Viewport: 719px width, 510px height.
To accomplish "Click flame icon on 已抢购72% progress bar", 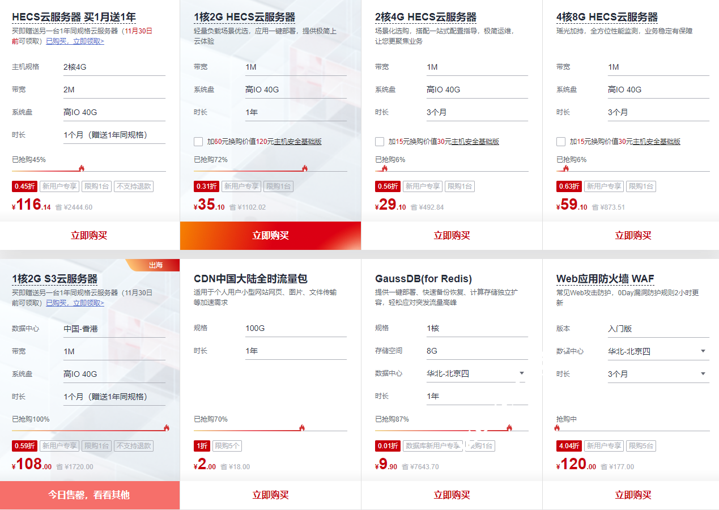I will [305, 168].
